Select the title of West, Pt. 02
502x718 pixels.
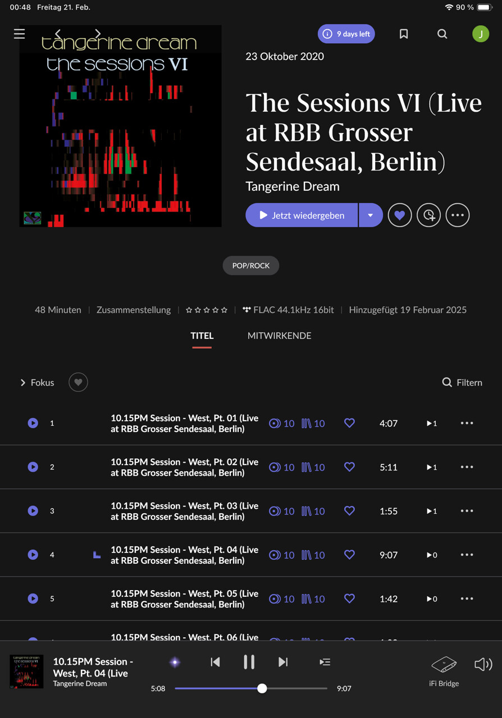click(x=185, y=467)
